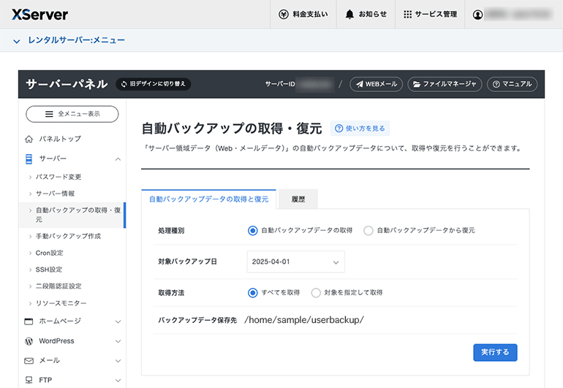Click the FTP computer icon
The height and width of the screenshot is (388, 563).
click(29, 380)
